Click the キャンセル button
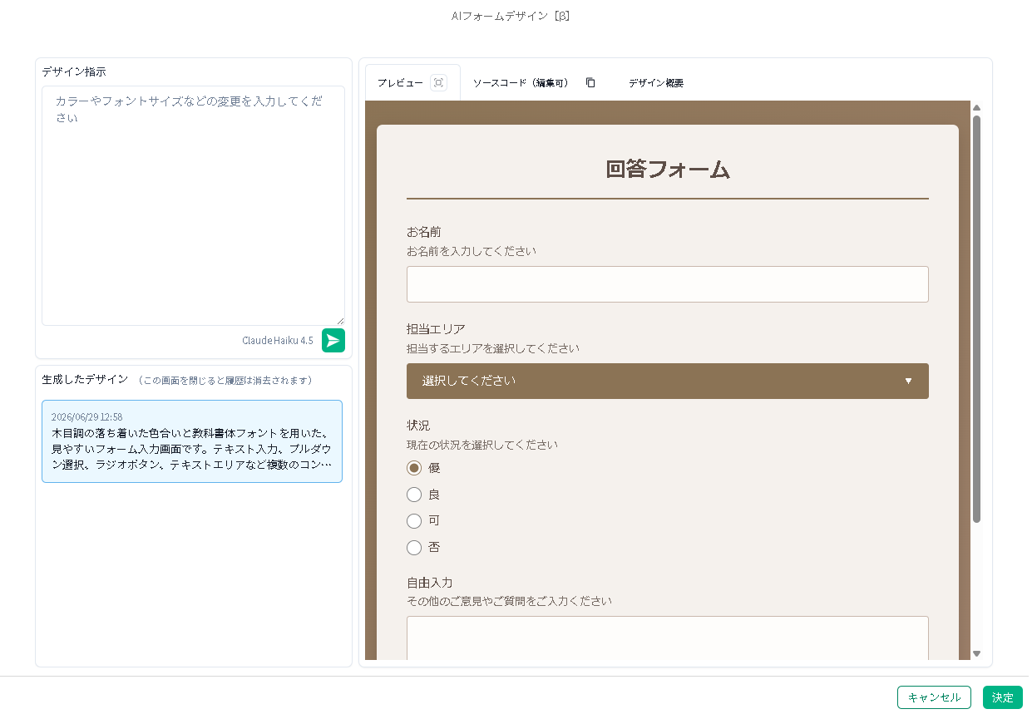The height and width of the screenshot is (714, 1032). click(x=934, y=697)
